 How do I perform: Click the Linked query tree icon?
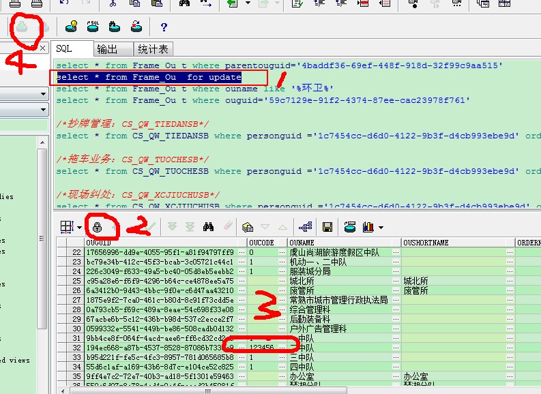click(305, 226)
